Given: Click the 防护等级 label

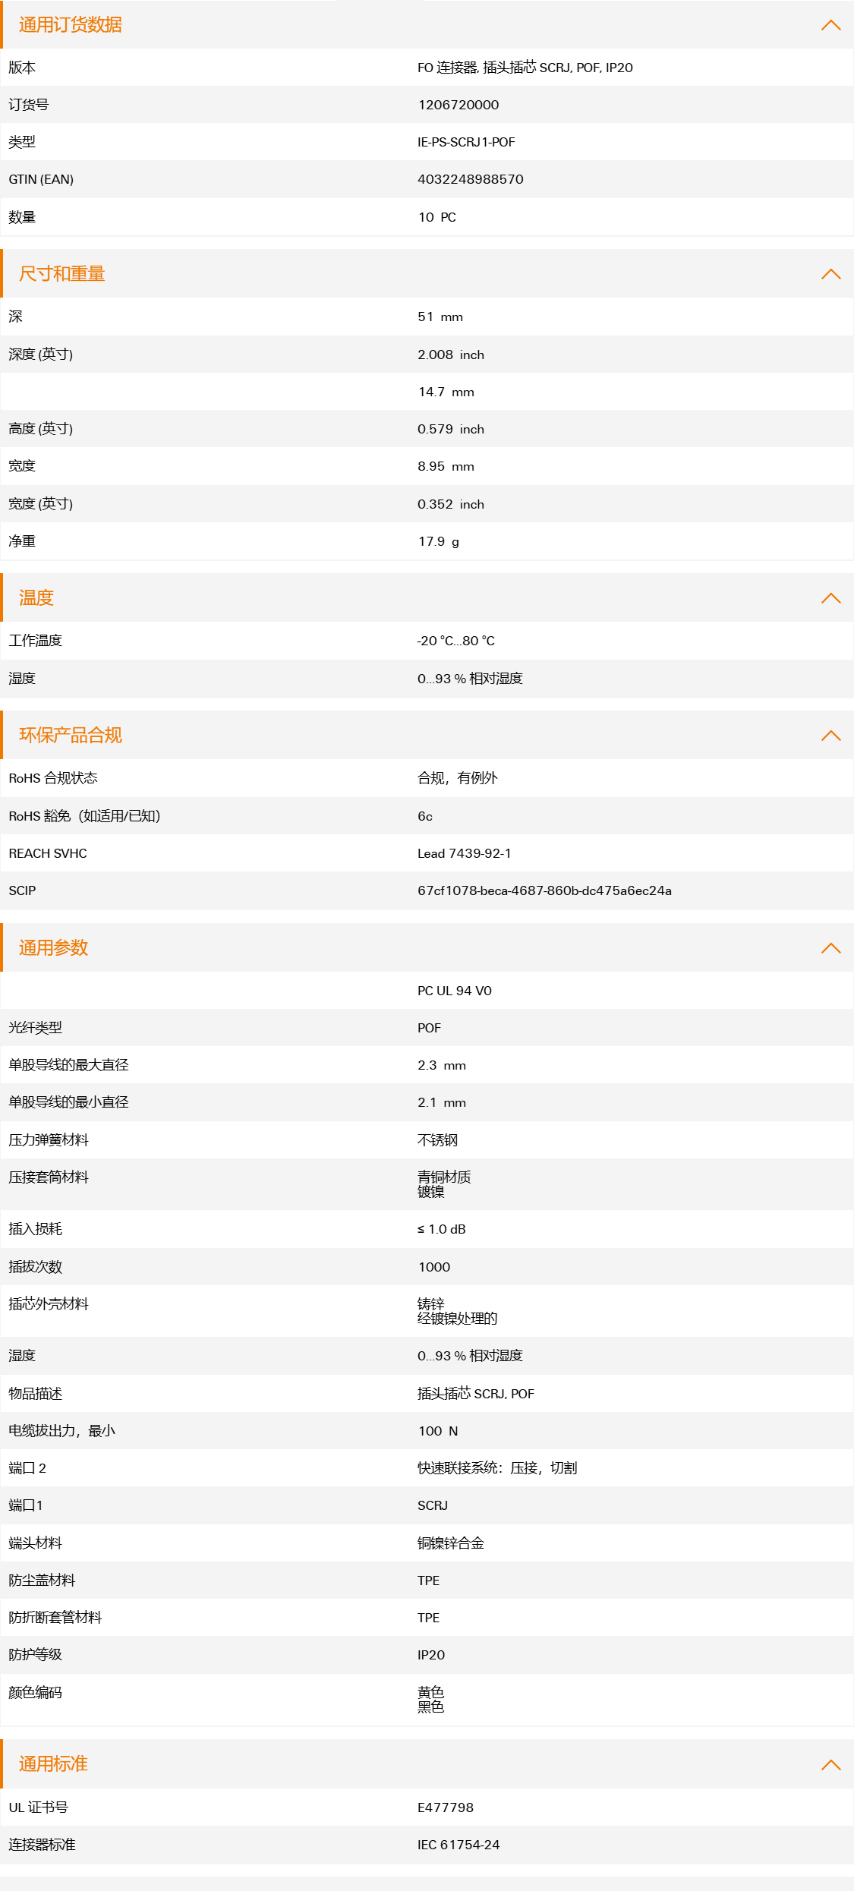Looking at the screenshot, I should coord(36,1655).
